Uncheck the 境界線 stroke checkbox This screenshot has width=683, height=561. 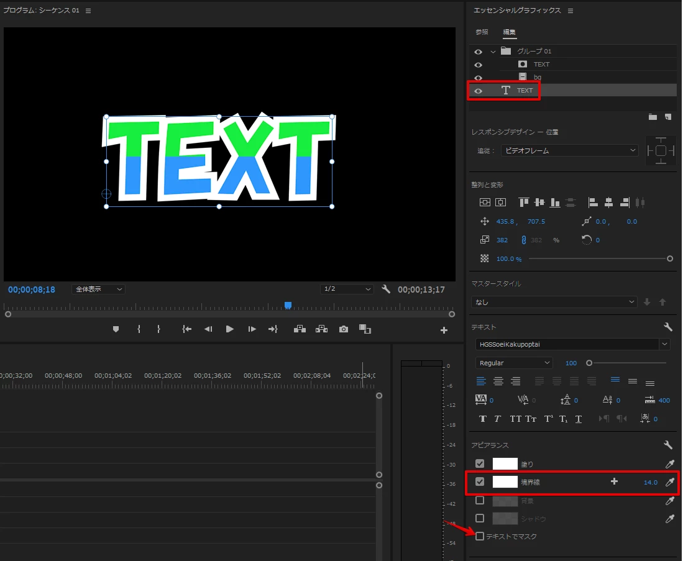click(x=480, y=481)
